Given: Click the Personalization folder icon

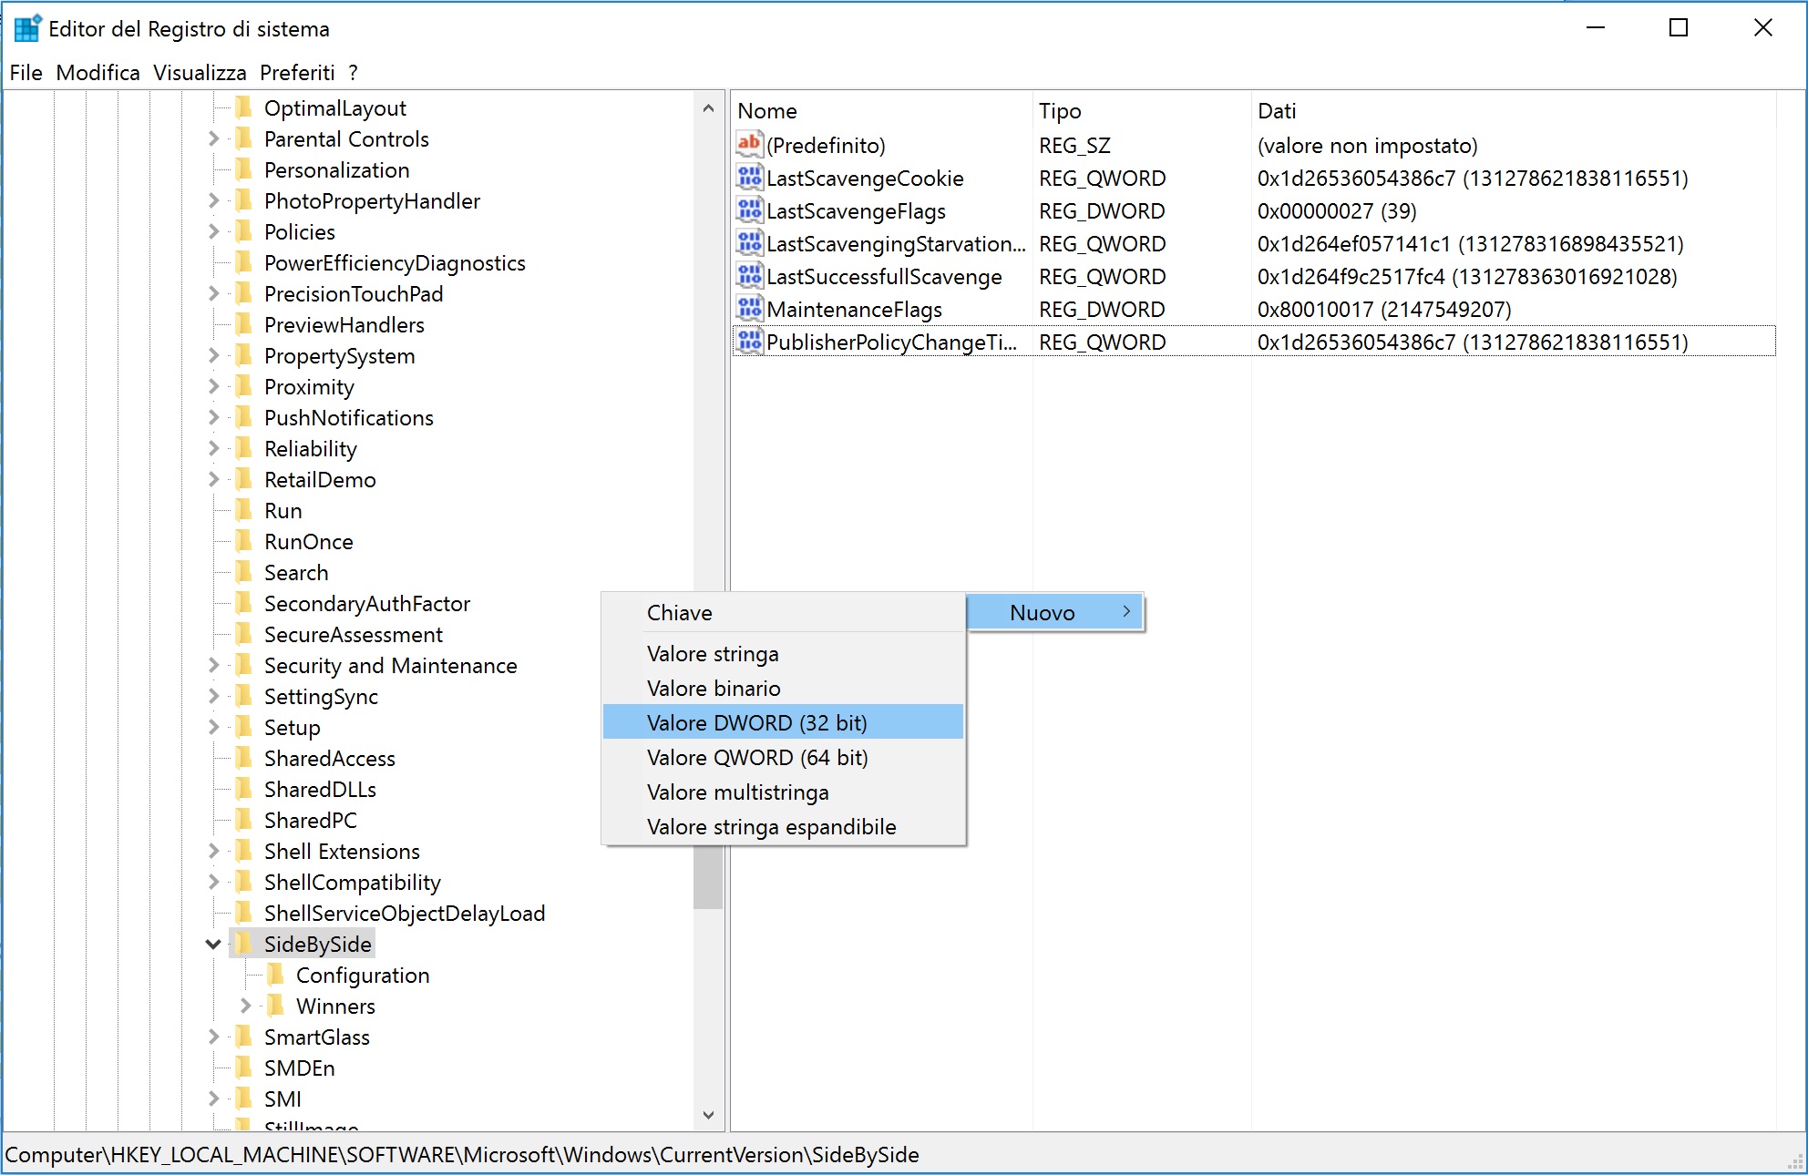Looking at the screenshot, I should 243,170.
